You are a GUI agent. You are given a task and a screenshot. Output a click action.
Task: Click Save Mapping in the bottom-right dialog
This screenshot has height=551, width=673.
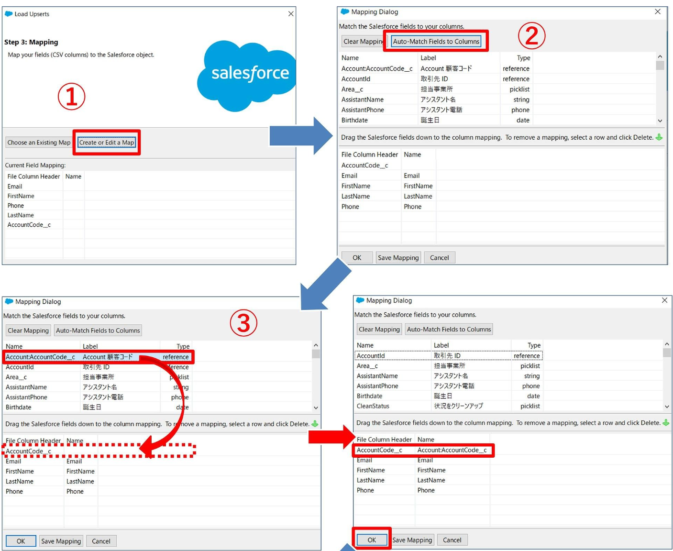412,540
